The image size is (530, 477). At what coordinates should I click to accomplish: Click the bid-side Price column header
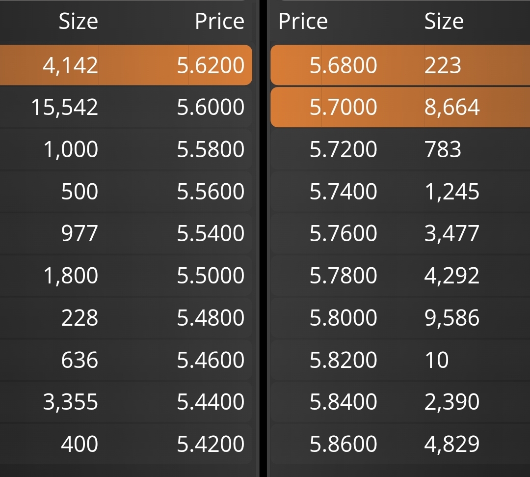[220, 21]
